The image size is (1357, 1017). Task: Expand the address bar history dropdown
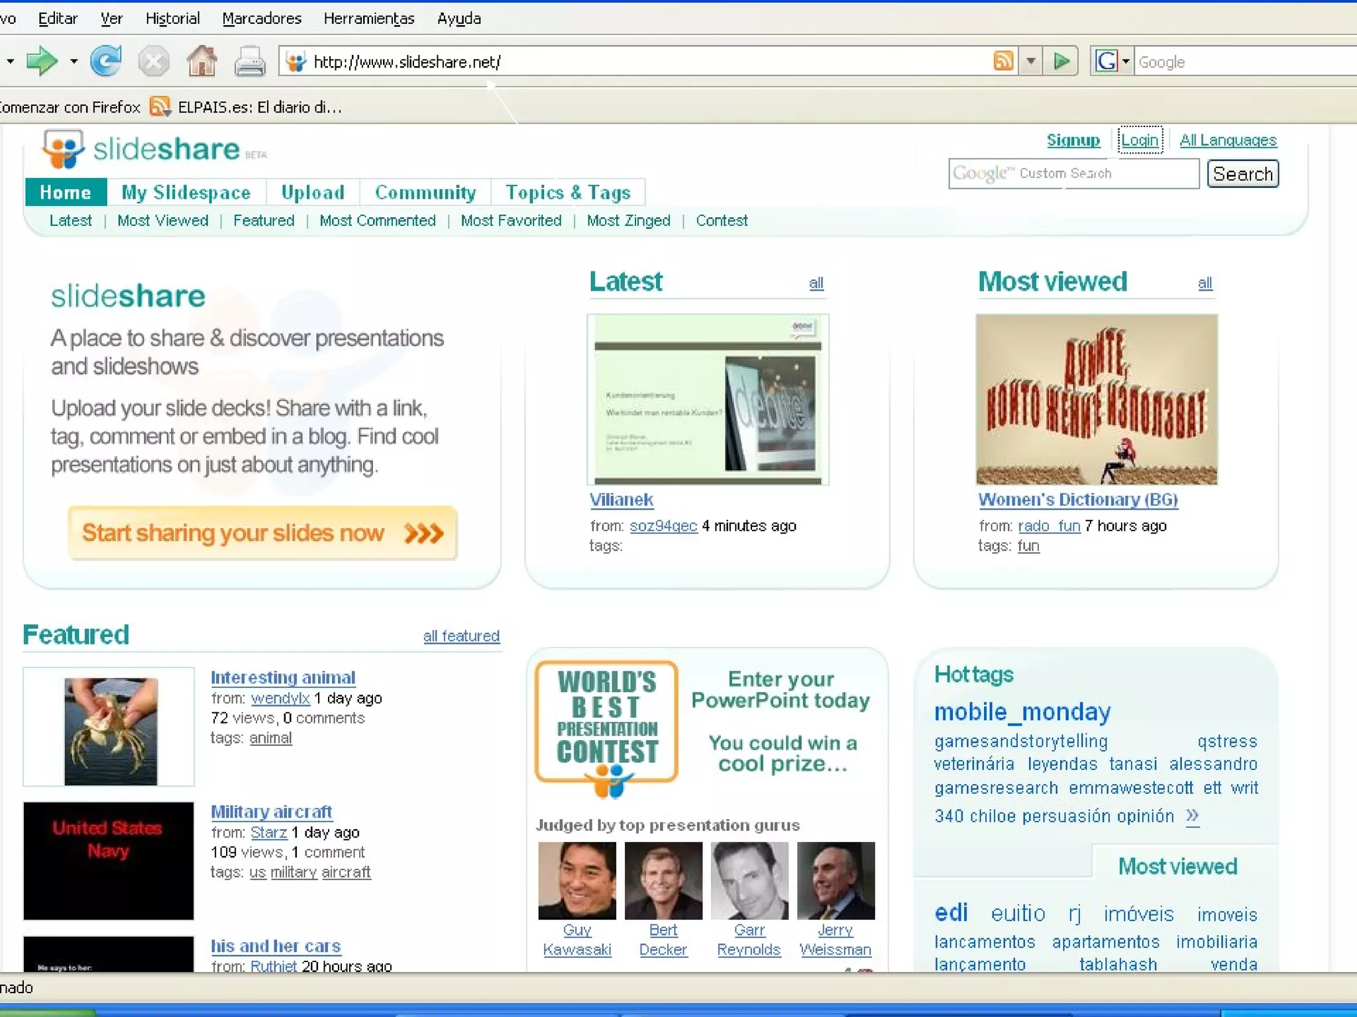click(1030, 62)
